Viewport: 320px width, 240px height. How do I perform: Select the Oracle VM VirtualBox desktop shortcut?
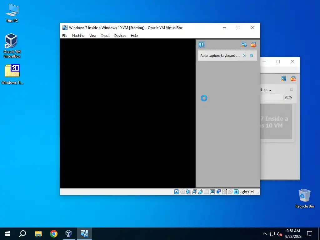click(x=12, y=46)
